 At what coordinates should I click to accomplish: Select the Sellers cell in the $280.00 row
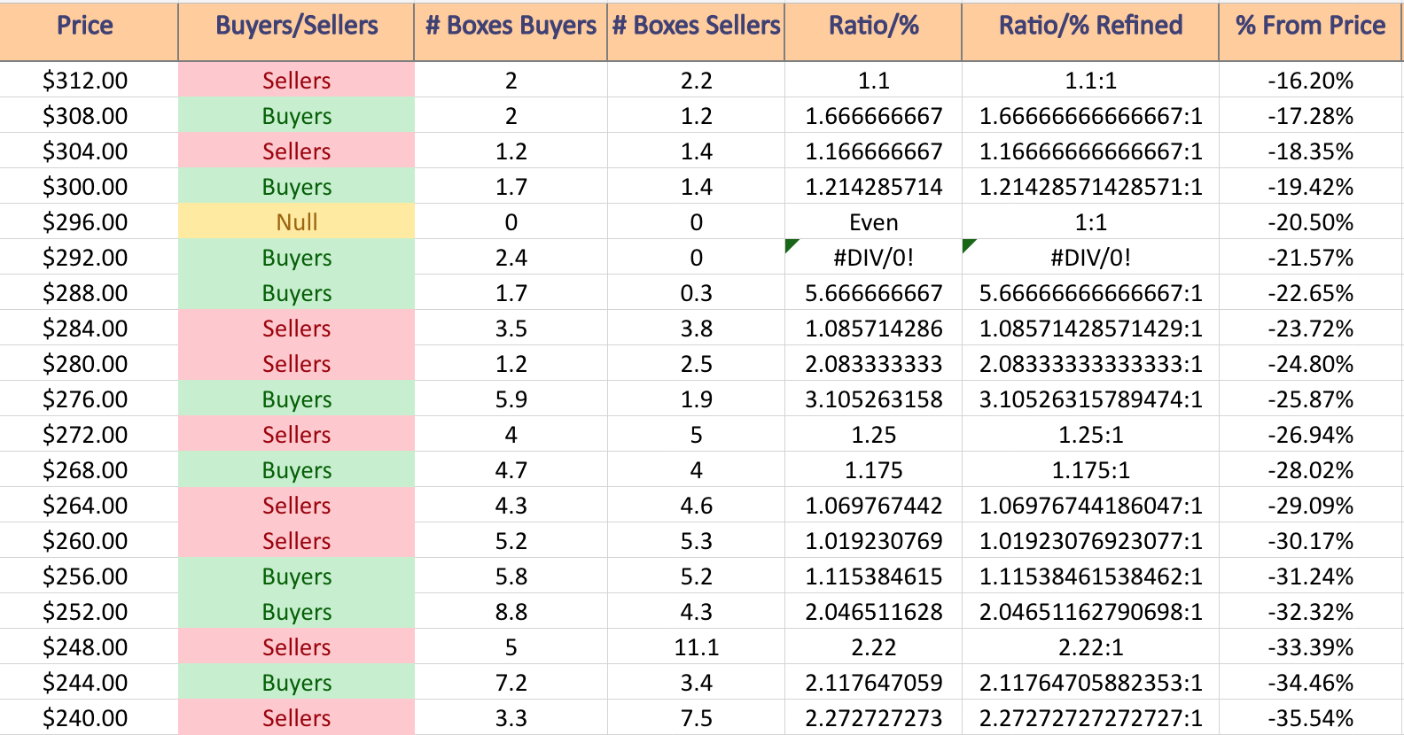296,364
